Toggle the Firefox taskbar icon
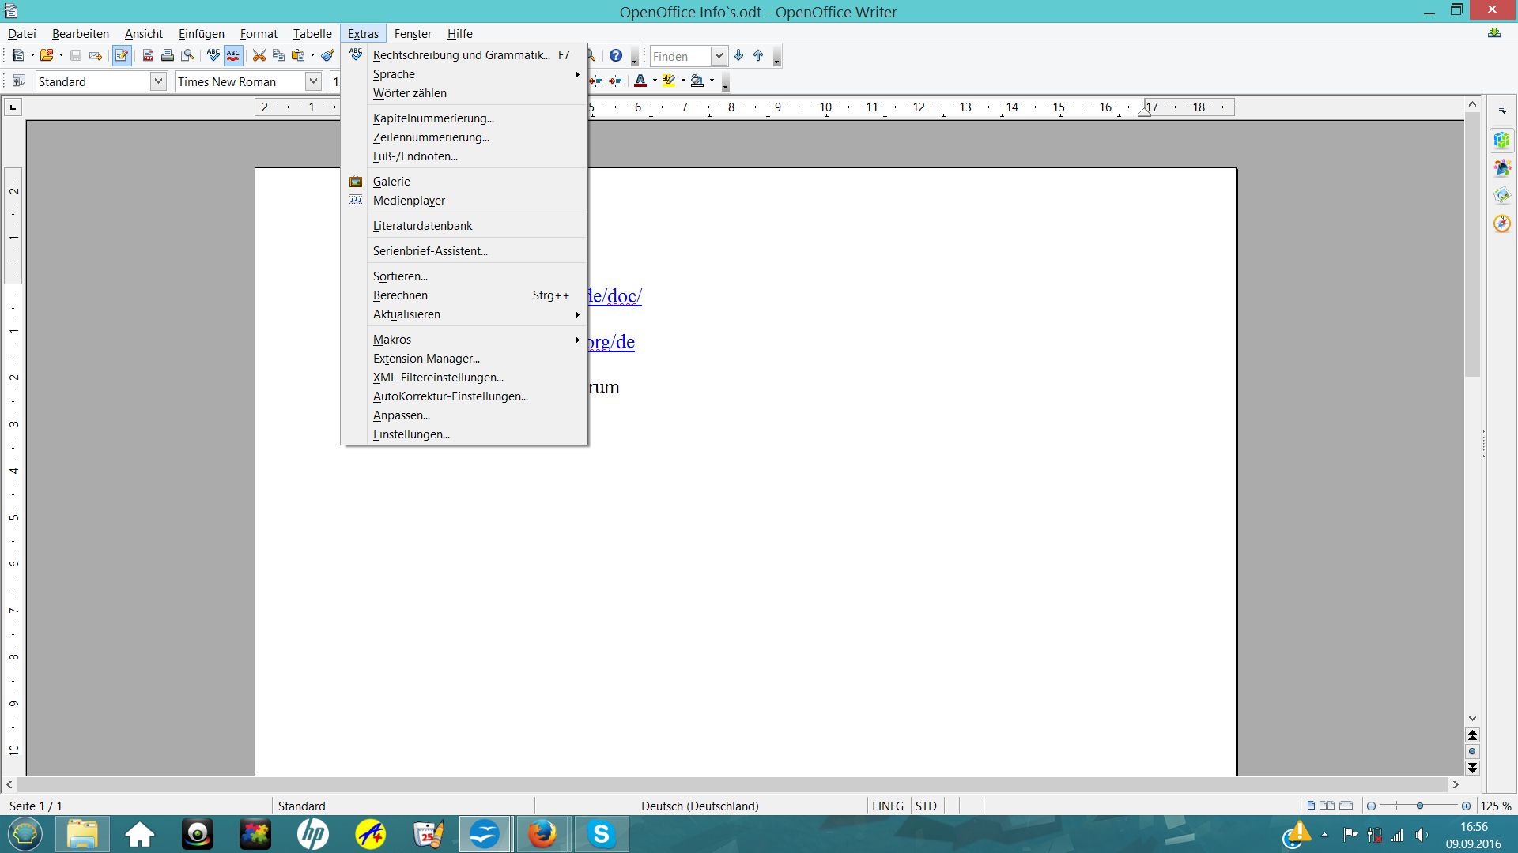 pos(541,833)
